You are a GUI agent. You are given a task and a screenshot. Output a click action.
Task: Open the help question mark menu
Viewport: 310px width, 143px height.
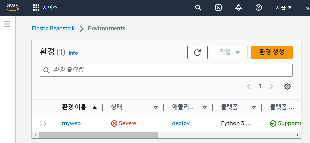point(258,8)
